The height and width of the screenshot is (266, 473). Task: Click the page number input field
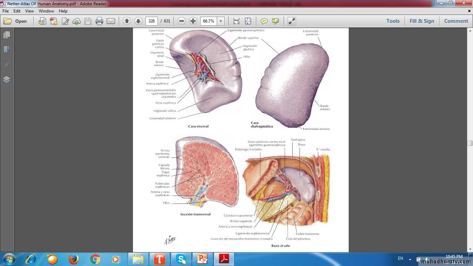tap(151, 21)
